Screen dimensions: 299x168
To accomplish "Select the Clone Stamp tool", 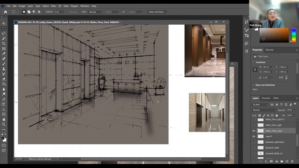I will [4, 69].
